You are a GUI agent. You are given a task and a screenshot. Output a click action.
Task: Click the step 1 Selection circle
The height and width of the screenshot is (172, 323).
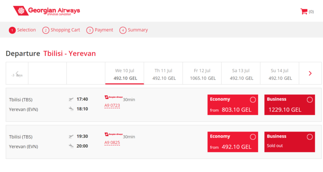coord(12,30)
